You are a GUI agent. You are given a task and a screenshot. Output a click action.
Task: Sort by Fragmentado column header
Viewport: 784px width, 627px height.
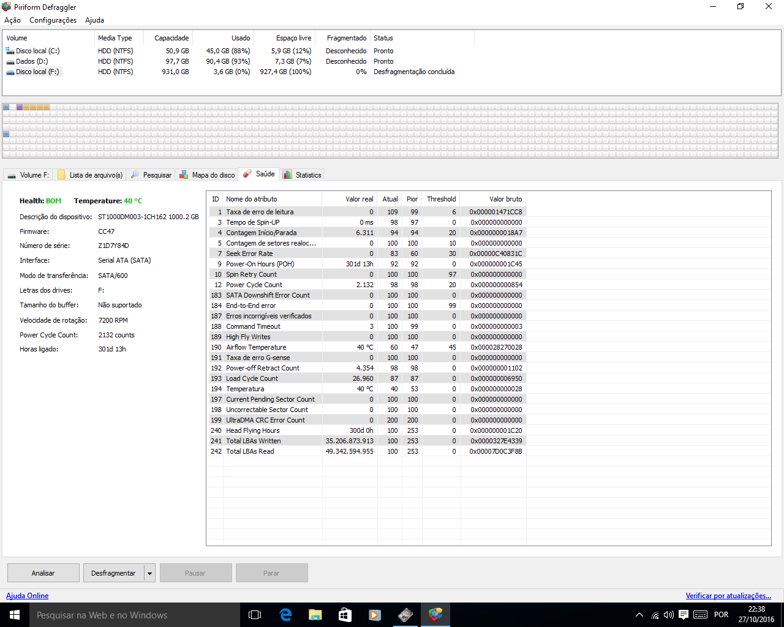tap(343, 38)
